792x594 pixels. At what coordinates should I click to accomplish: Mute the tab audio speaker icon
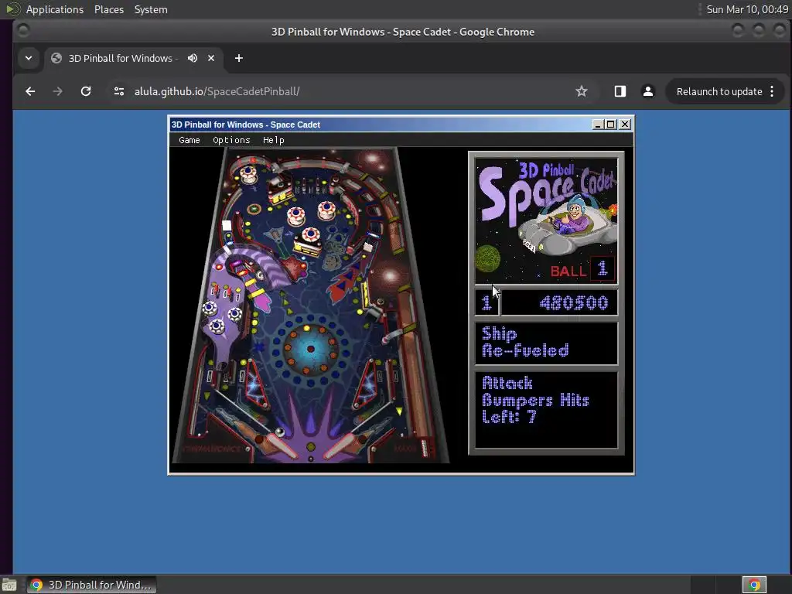[193, 59]
